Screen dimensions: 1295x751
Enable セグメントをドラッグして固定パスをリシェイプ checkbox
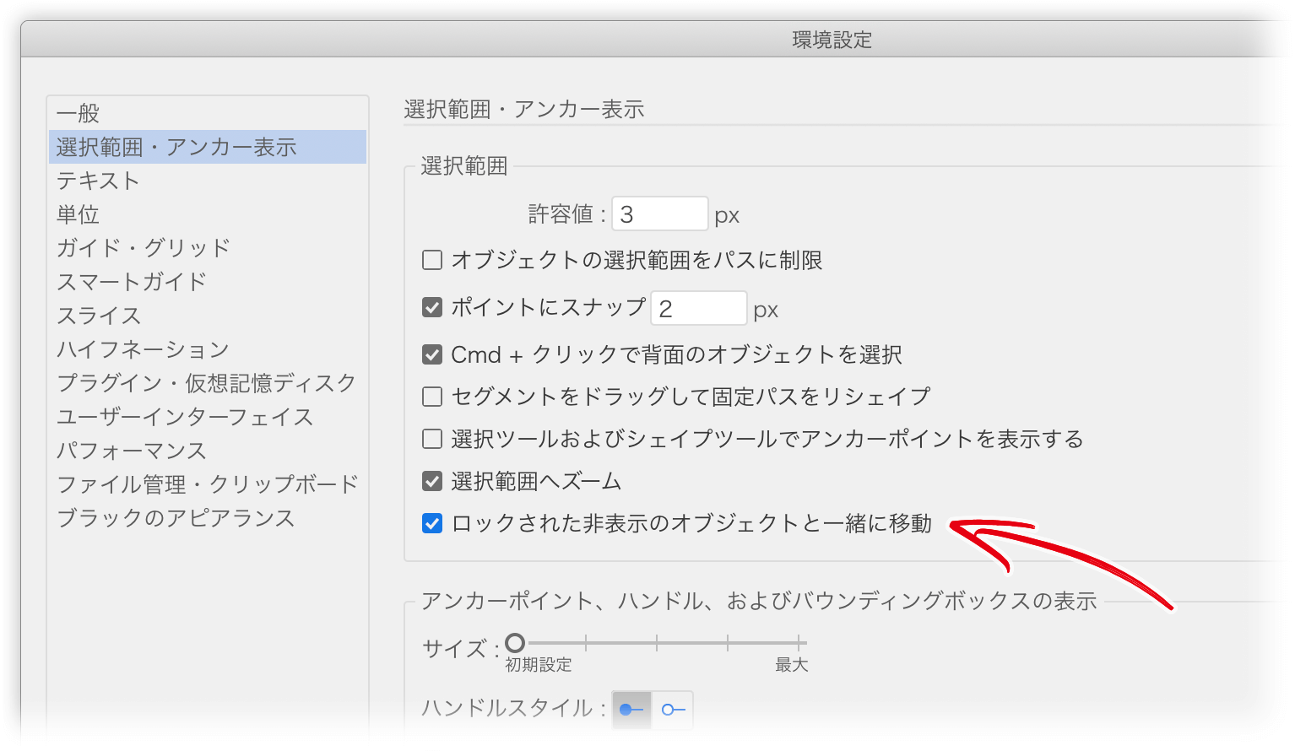(432, 397)
